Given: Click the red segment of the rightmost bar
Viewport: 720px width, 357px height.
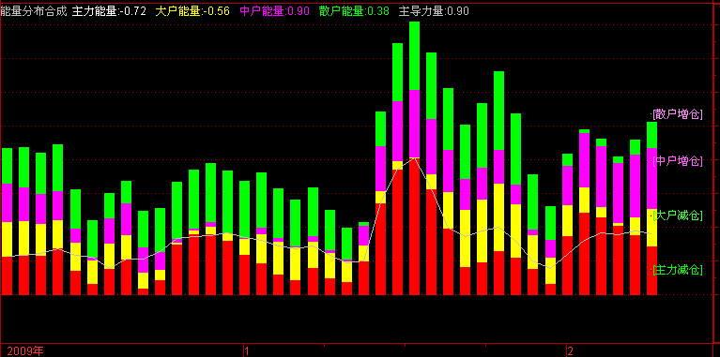Looking at the screenshot, I should click(651, 271).
